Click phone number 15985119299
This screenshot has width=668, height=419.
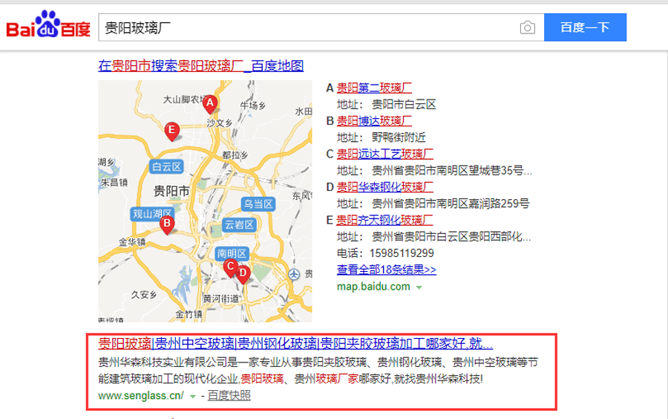pyautogui.click(x=402, y=253)
